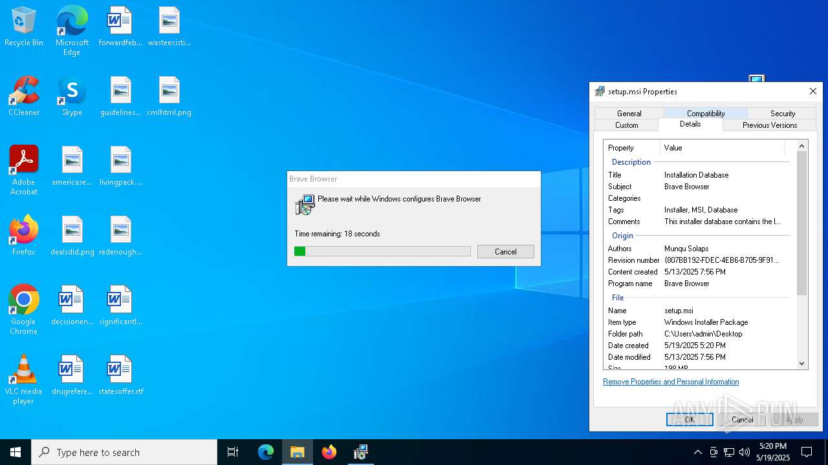The height and width of the screenshot is (465, 828).
Task: Select Program name value Brave Browser
Action: pyautogui.click(x=686, y=284)
